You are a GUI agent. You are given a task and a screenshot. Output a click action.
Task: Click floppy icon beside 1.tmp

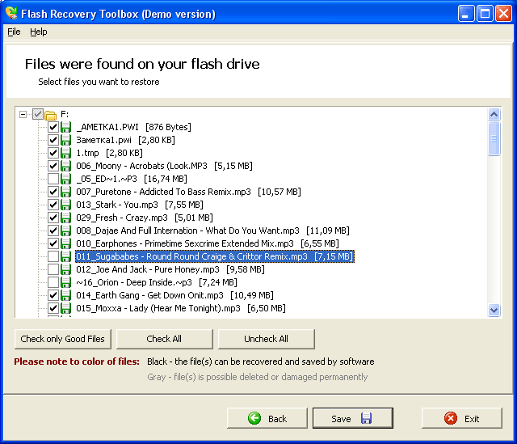(x=66, y=153)
